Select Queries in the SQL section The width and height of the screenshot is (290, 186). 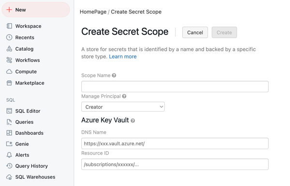click(25, 122)
